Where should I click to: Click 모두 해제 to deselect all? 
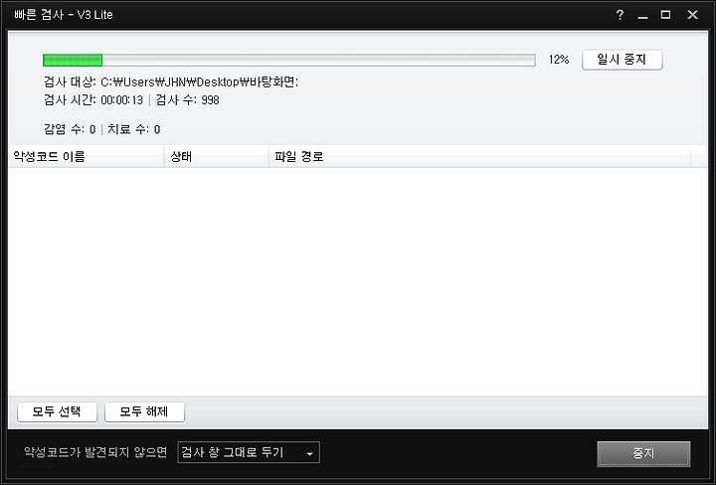coord(144,412)
